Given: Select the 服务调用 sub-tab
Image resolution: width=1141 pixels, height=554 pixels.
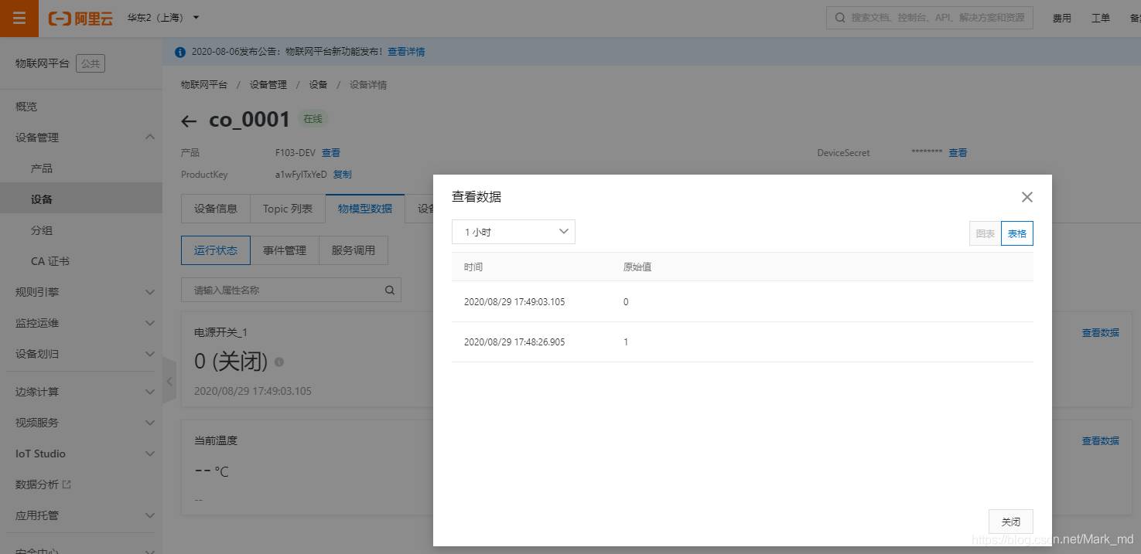Looking at the screenshot, I should (353, 250).
